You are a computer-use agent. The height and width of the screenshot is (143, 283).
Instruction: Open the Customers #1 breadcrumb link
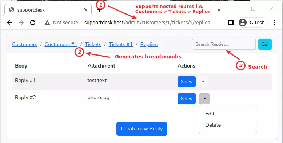point(61,44)
